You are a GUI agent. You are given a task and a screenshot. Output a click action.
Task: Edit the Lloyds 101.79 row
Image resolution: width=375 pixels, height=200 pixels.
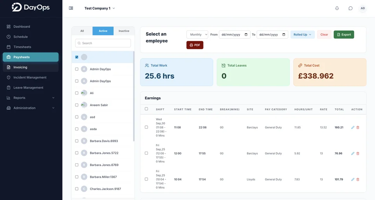coord(353,179)
